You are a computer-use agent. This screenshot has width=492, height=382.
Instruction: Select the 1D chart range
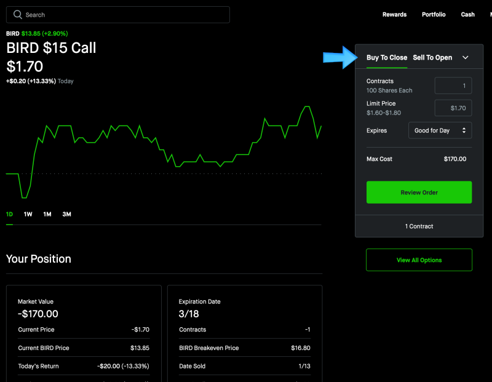9,214
